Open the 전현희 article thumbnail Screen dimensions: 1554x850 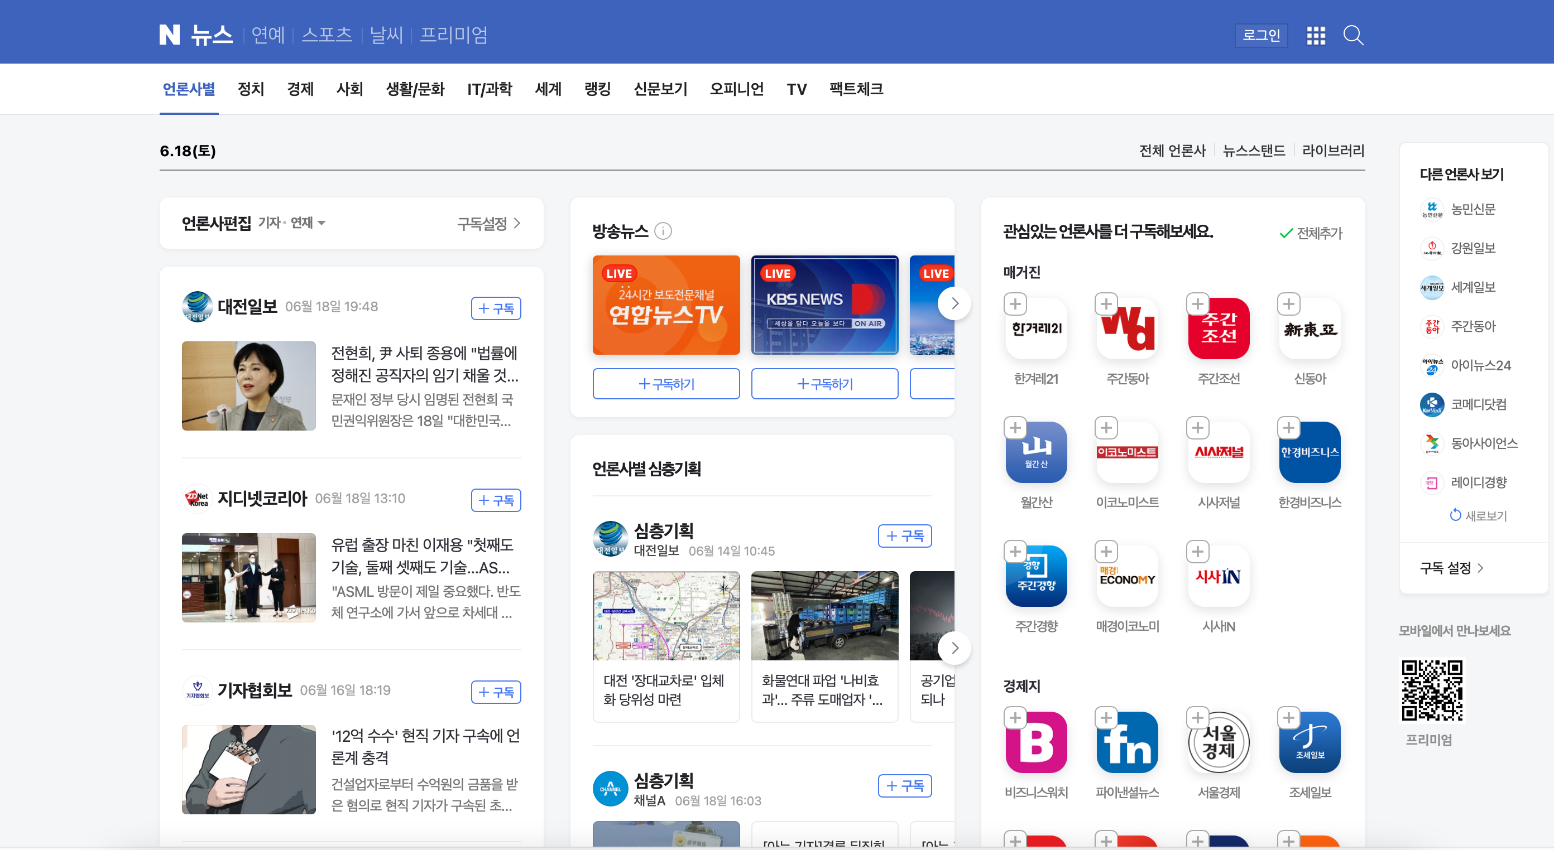click(248, 386)
